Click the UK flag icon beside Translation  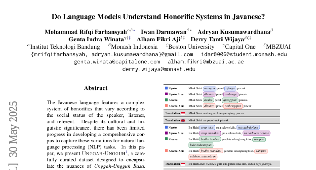(183, 120)
